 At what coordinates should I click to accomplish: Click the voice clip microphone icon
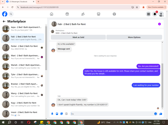coord(52,114)
